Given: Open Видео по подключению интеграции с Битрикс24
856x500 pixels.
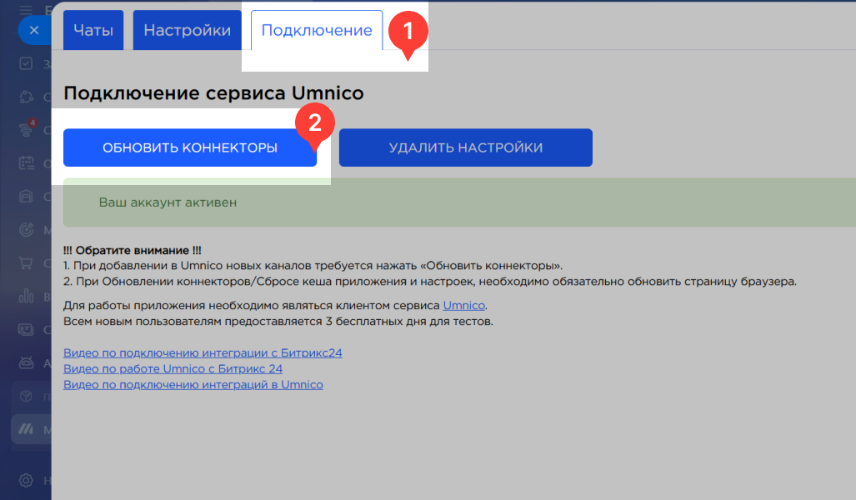Looking at the screenshot, I should point(203,352).
